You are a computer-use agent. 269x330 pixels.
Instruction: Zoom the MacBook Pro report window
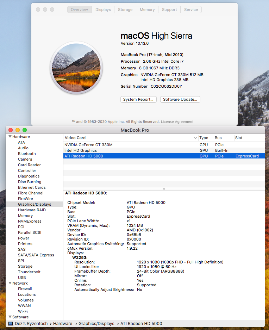click(x=25, y=130)
